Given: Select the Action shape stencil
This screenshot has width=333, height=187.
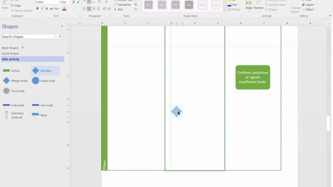Looking at the screenshot, I should tap(11, 71).
